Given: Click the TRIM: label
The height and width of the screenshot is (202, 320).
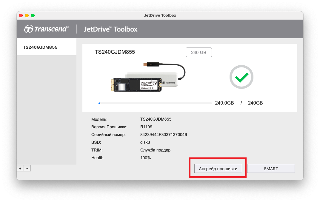Looking at the screenshot, I should tap(97, 150).
